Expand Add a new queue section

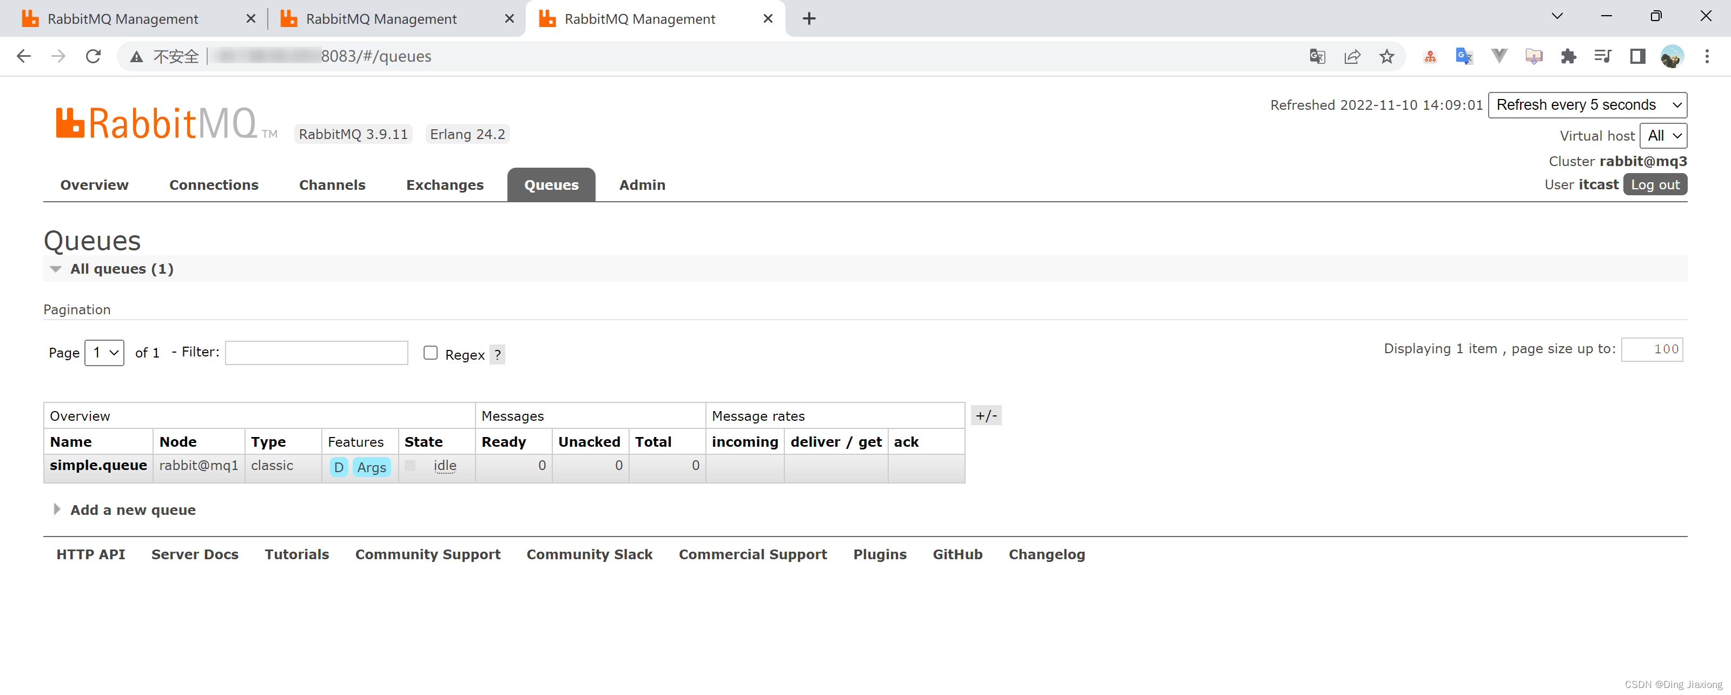click(125, 510)
